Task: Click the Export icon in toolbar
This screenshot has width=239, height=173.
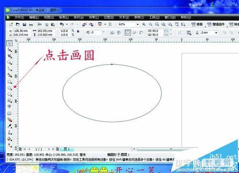Action: pos(91,24)
